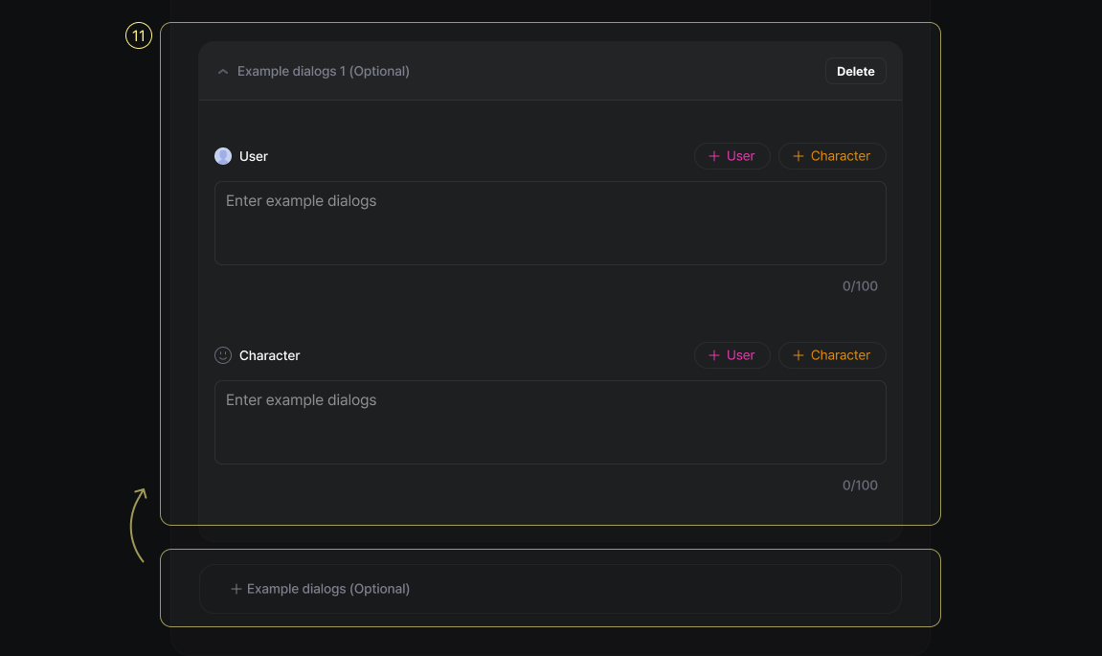Click the curved yellow arrow annotation
This screenshot has height=656, width=1102.
tap(137, 525)
